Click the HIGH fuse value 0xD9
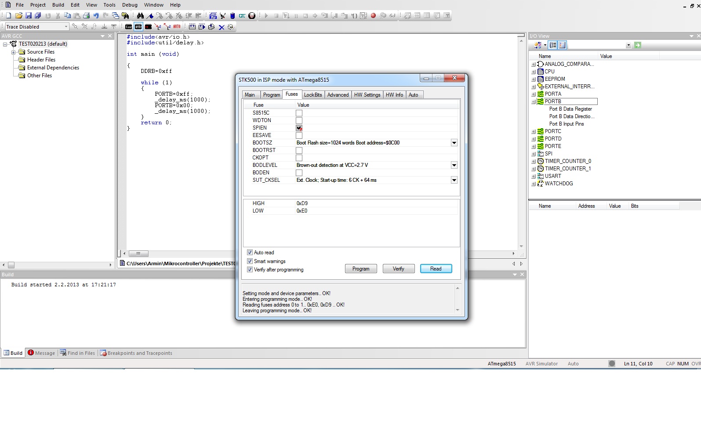 point(302,203)
